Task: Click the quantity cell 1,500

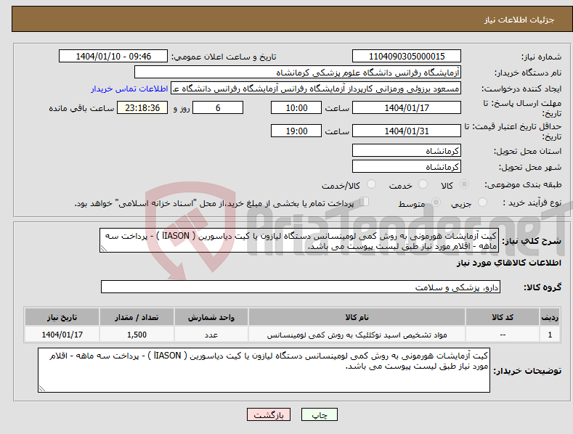Action: click(137, 335)
